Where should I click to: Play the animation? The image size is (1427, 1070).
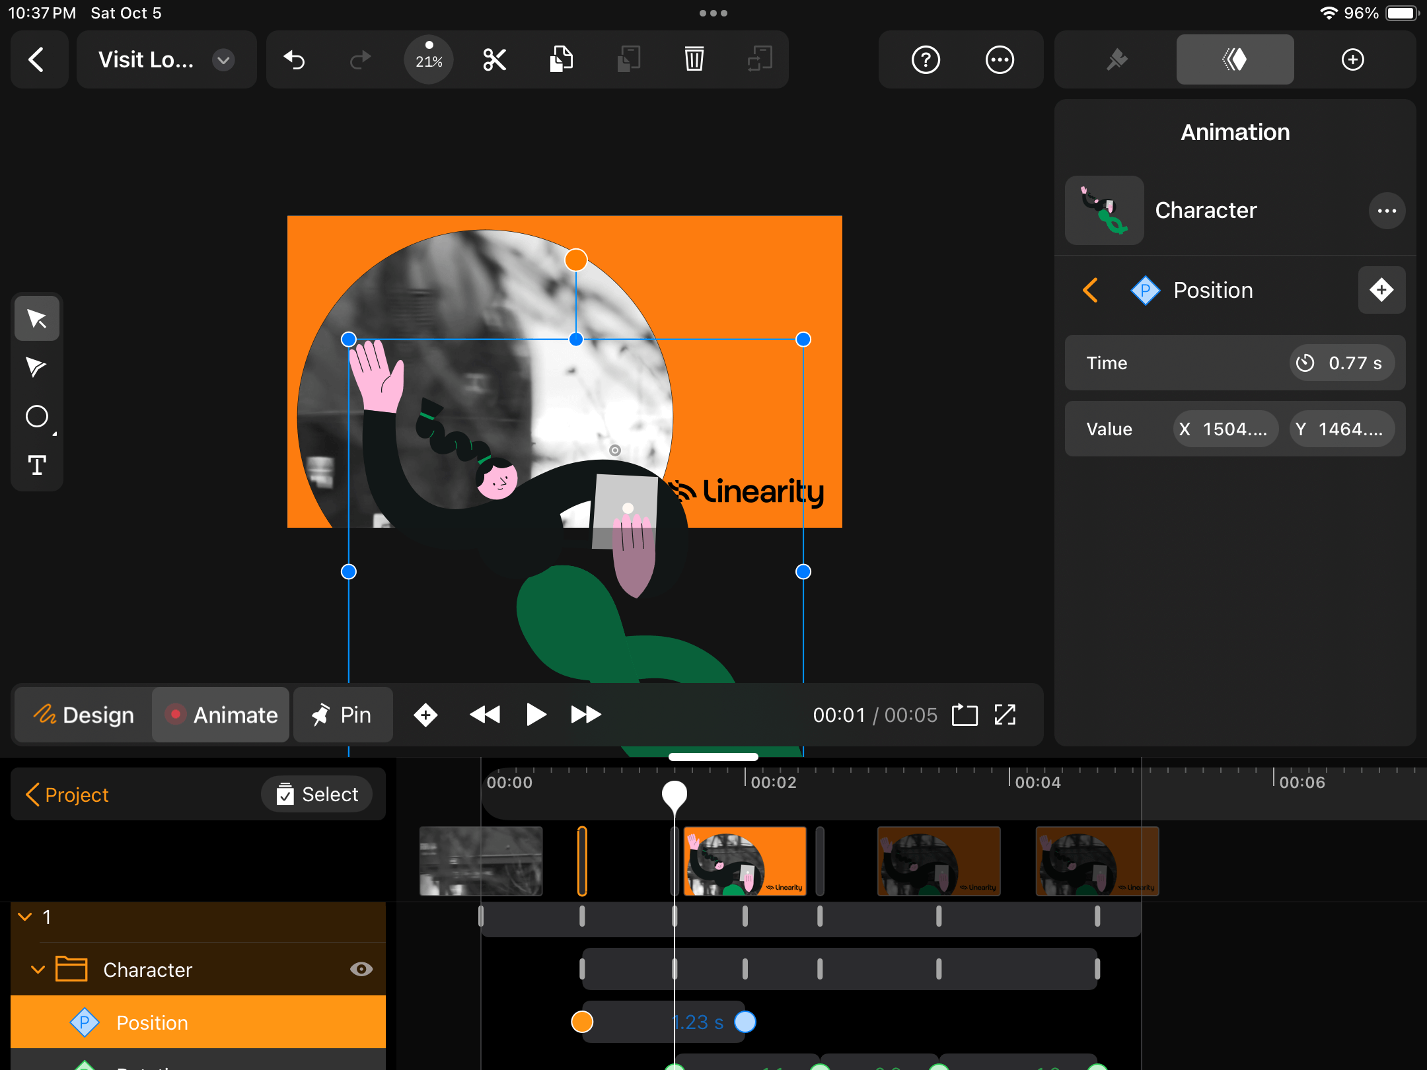(x=536, y=715)
